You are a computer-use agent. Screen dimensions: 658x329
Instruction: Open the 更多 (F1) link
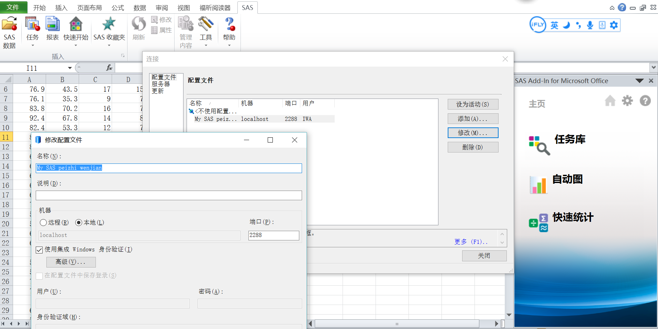(471, 242)
